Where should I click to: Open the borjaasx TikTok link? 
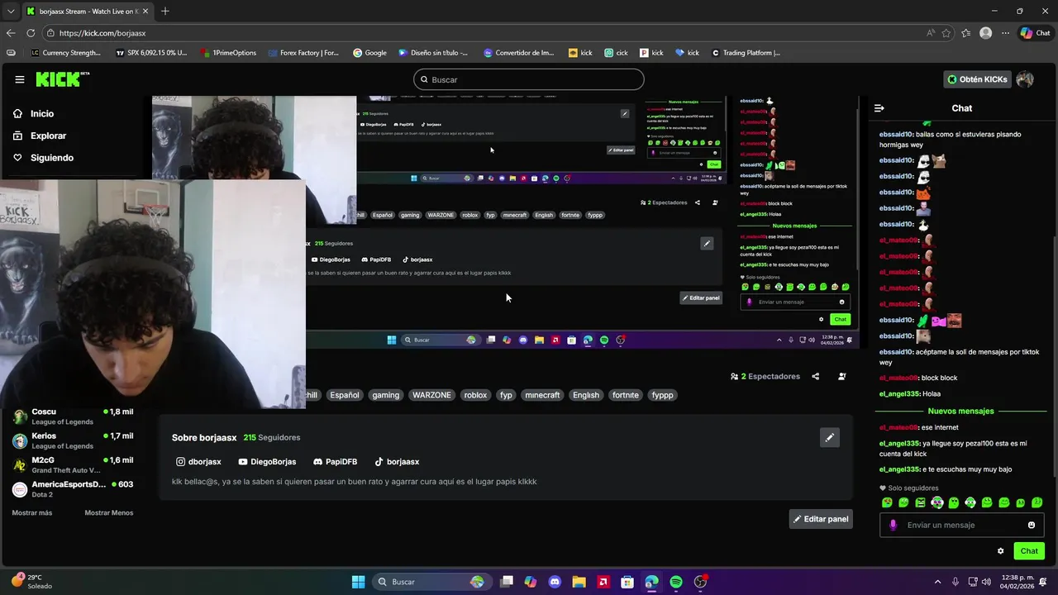tap(397, 462)
